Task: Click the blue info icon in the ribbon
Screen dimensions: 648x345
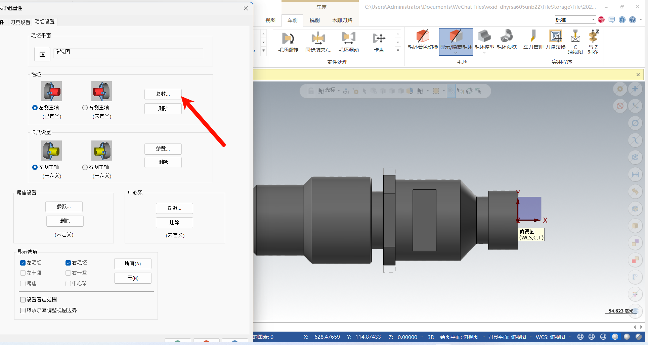Action: point(622,20)
